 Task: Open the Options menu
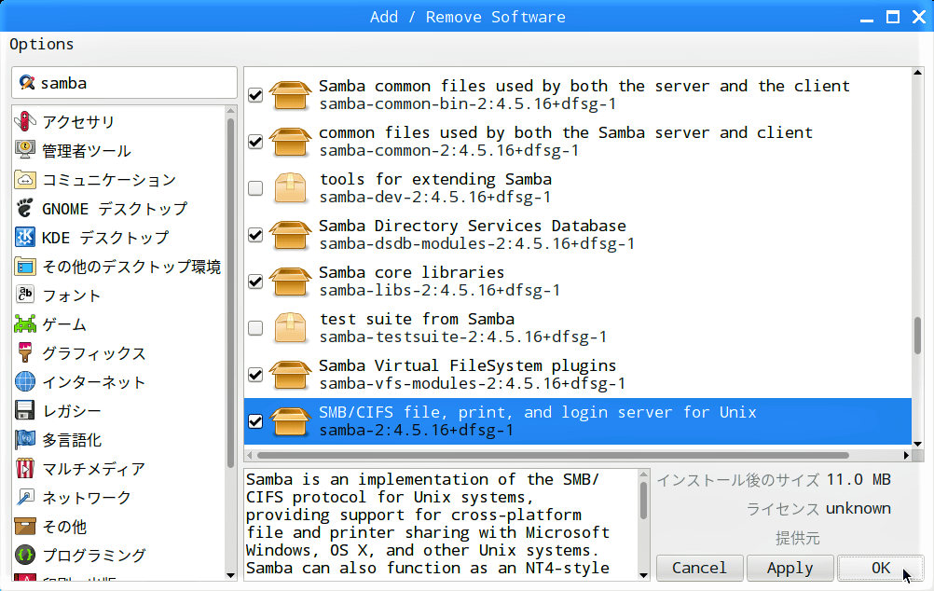[42, 45]
